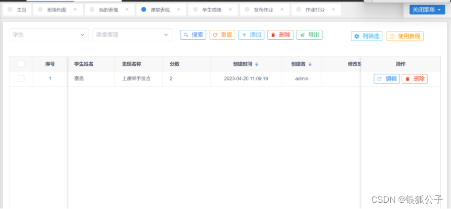Screen dimensions: 451x209
Task: Click the 导出 export button
Action: tap(310, 34)
